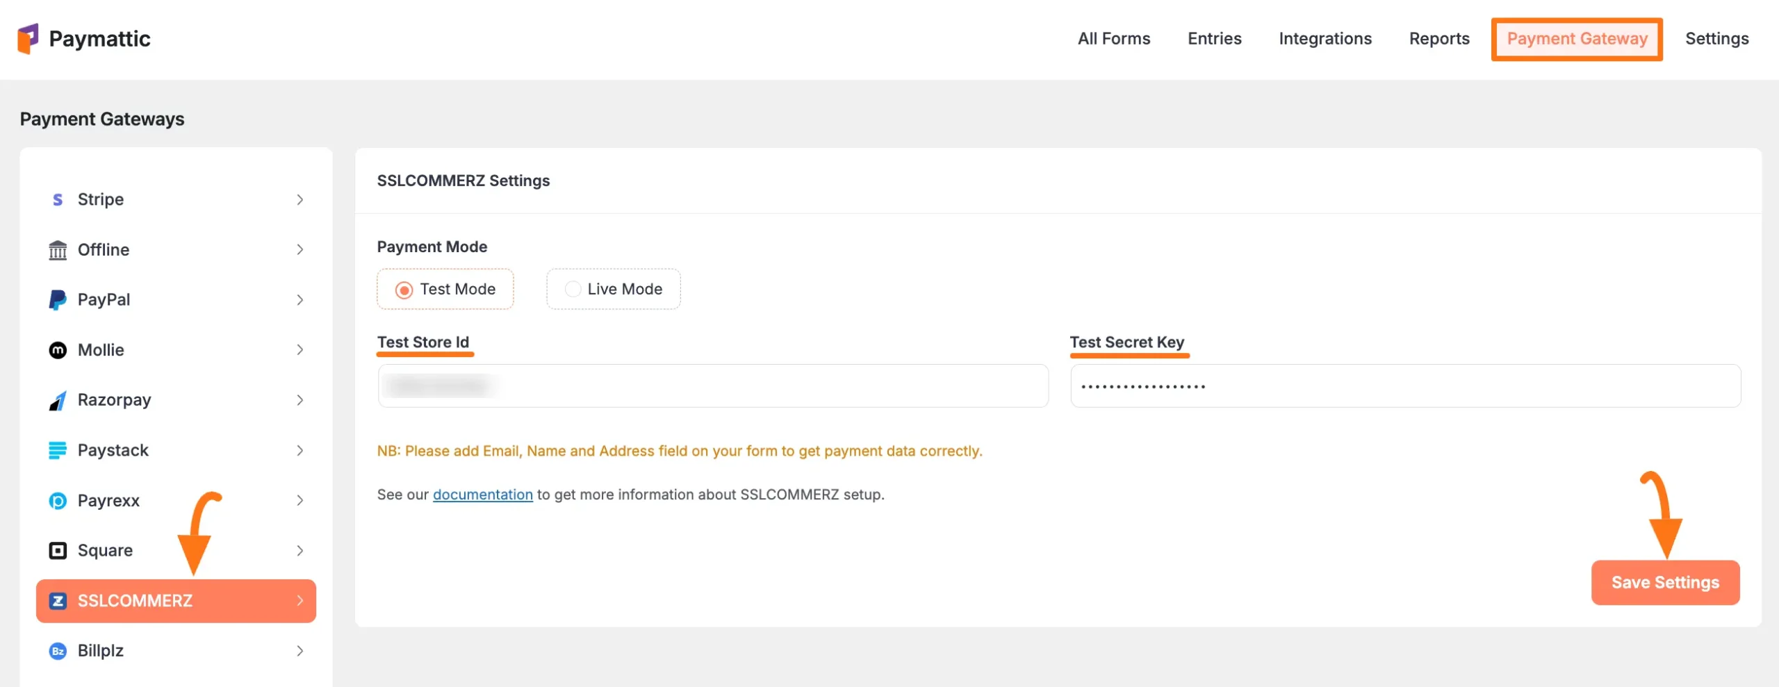This screenshot has height=687, width=1779.
Task: Select the Test Mode radio button
Action: 405,289
